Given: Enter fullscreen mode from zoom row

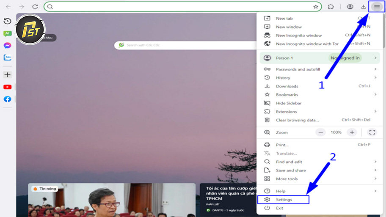Looking at the screenshot, I should point(372,132).
